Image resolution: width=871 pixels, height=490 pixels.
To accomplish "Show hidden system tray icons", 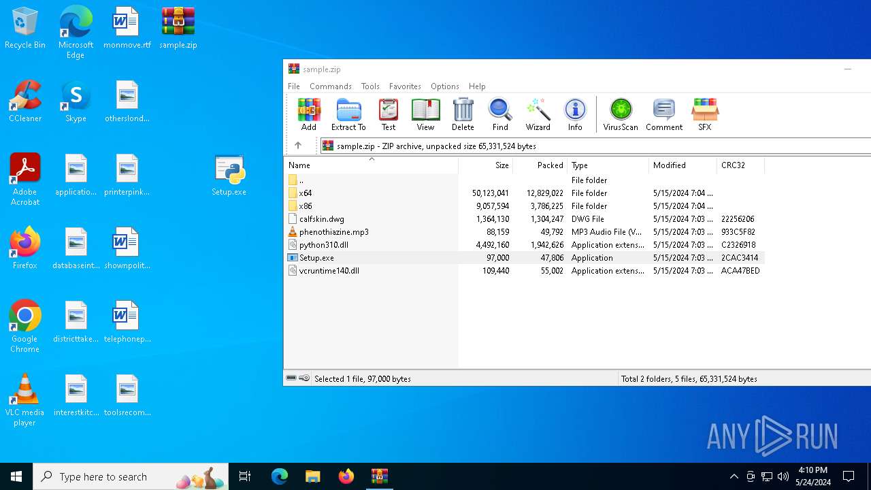I will (x=734, y=476).
